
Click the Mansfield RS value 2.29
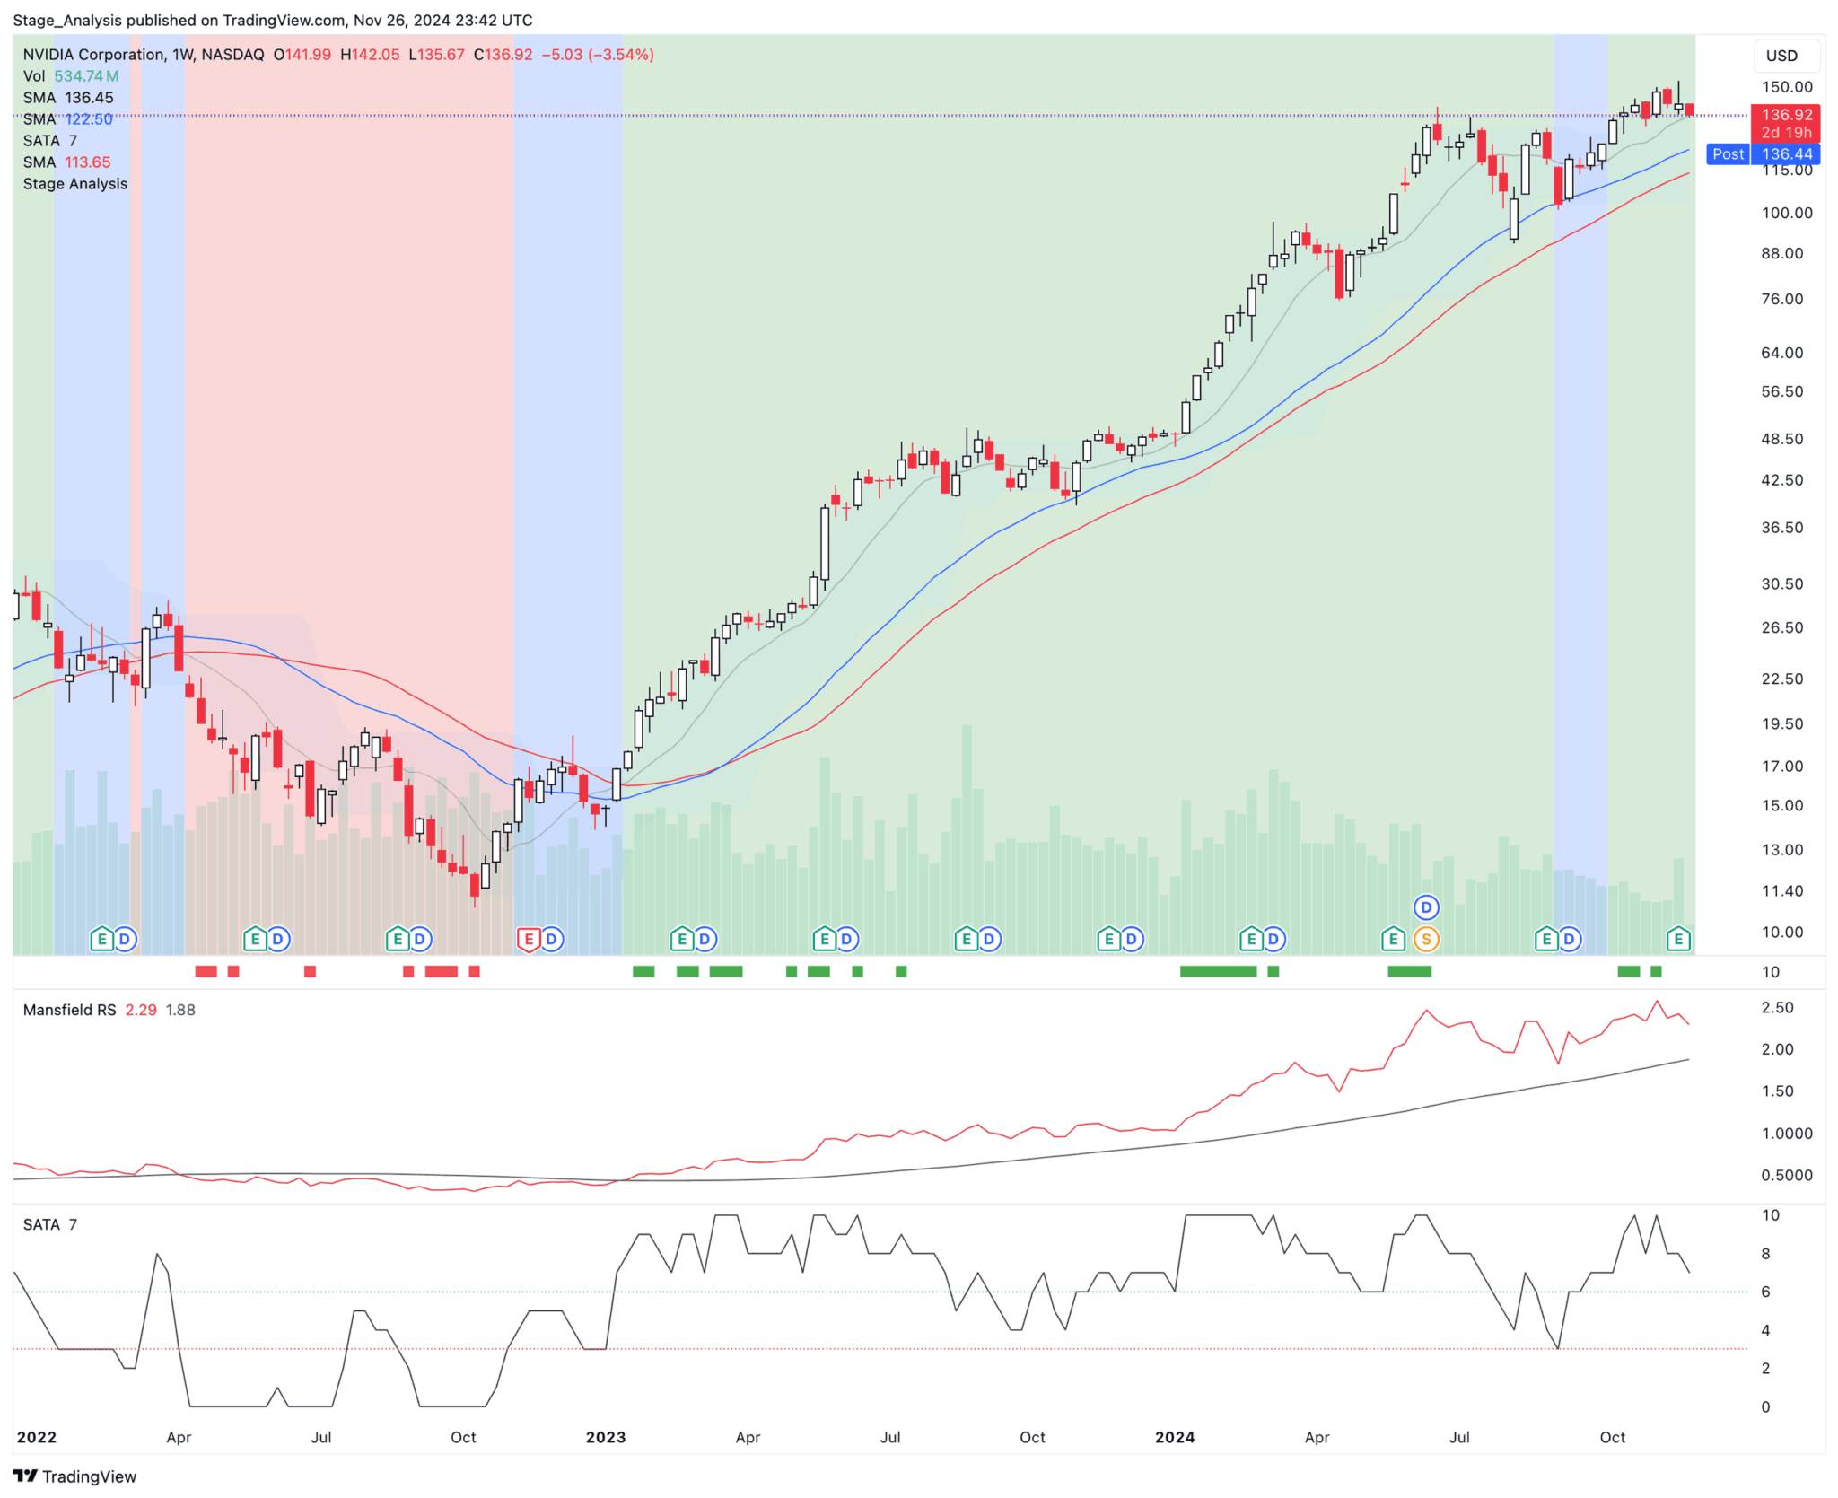[141, 1010]
